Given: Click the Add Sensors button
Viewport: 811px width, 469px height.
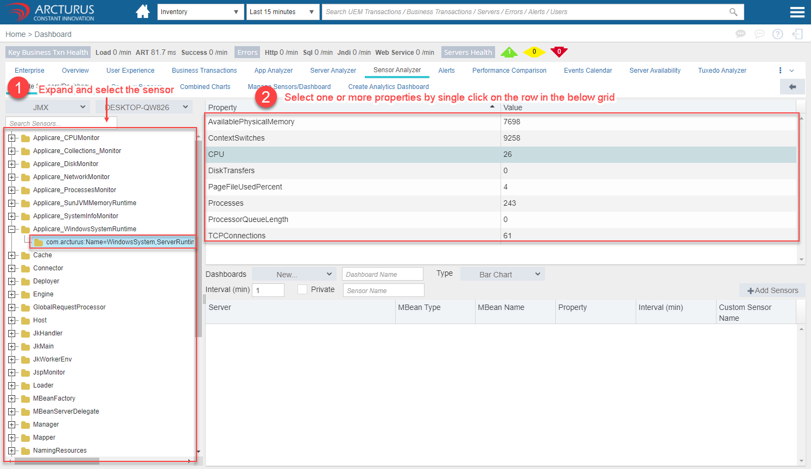Looking at the screenshot, I should click(772, 290).
